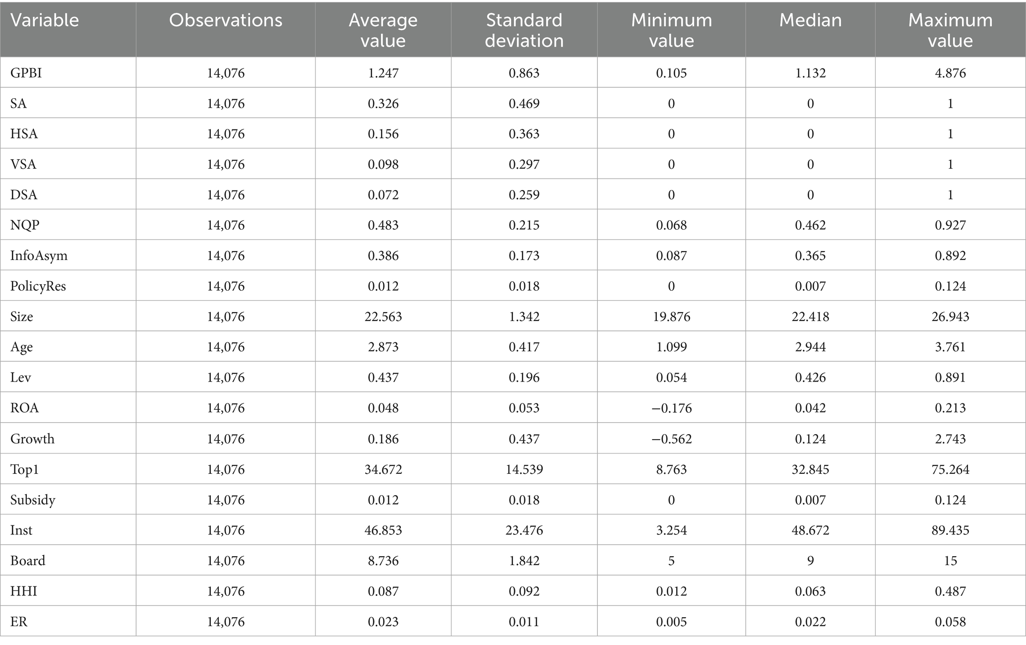Select the Board maximum value 15

click(x=950, y=561)
